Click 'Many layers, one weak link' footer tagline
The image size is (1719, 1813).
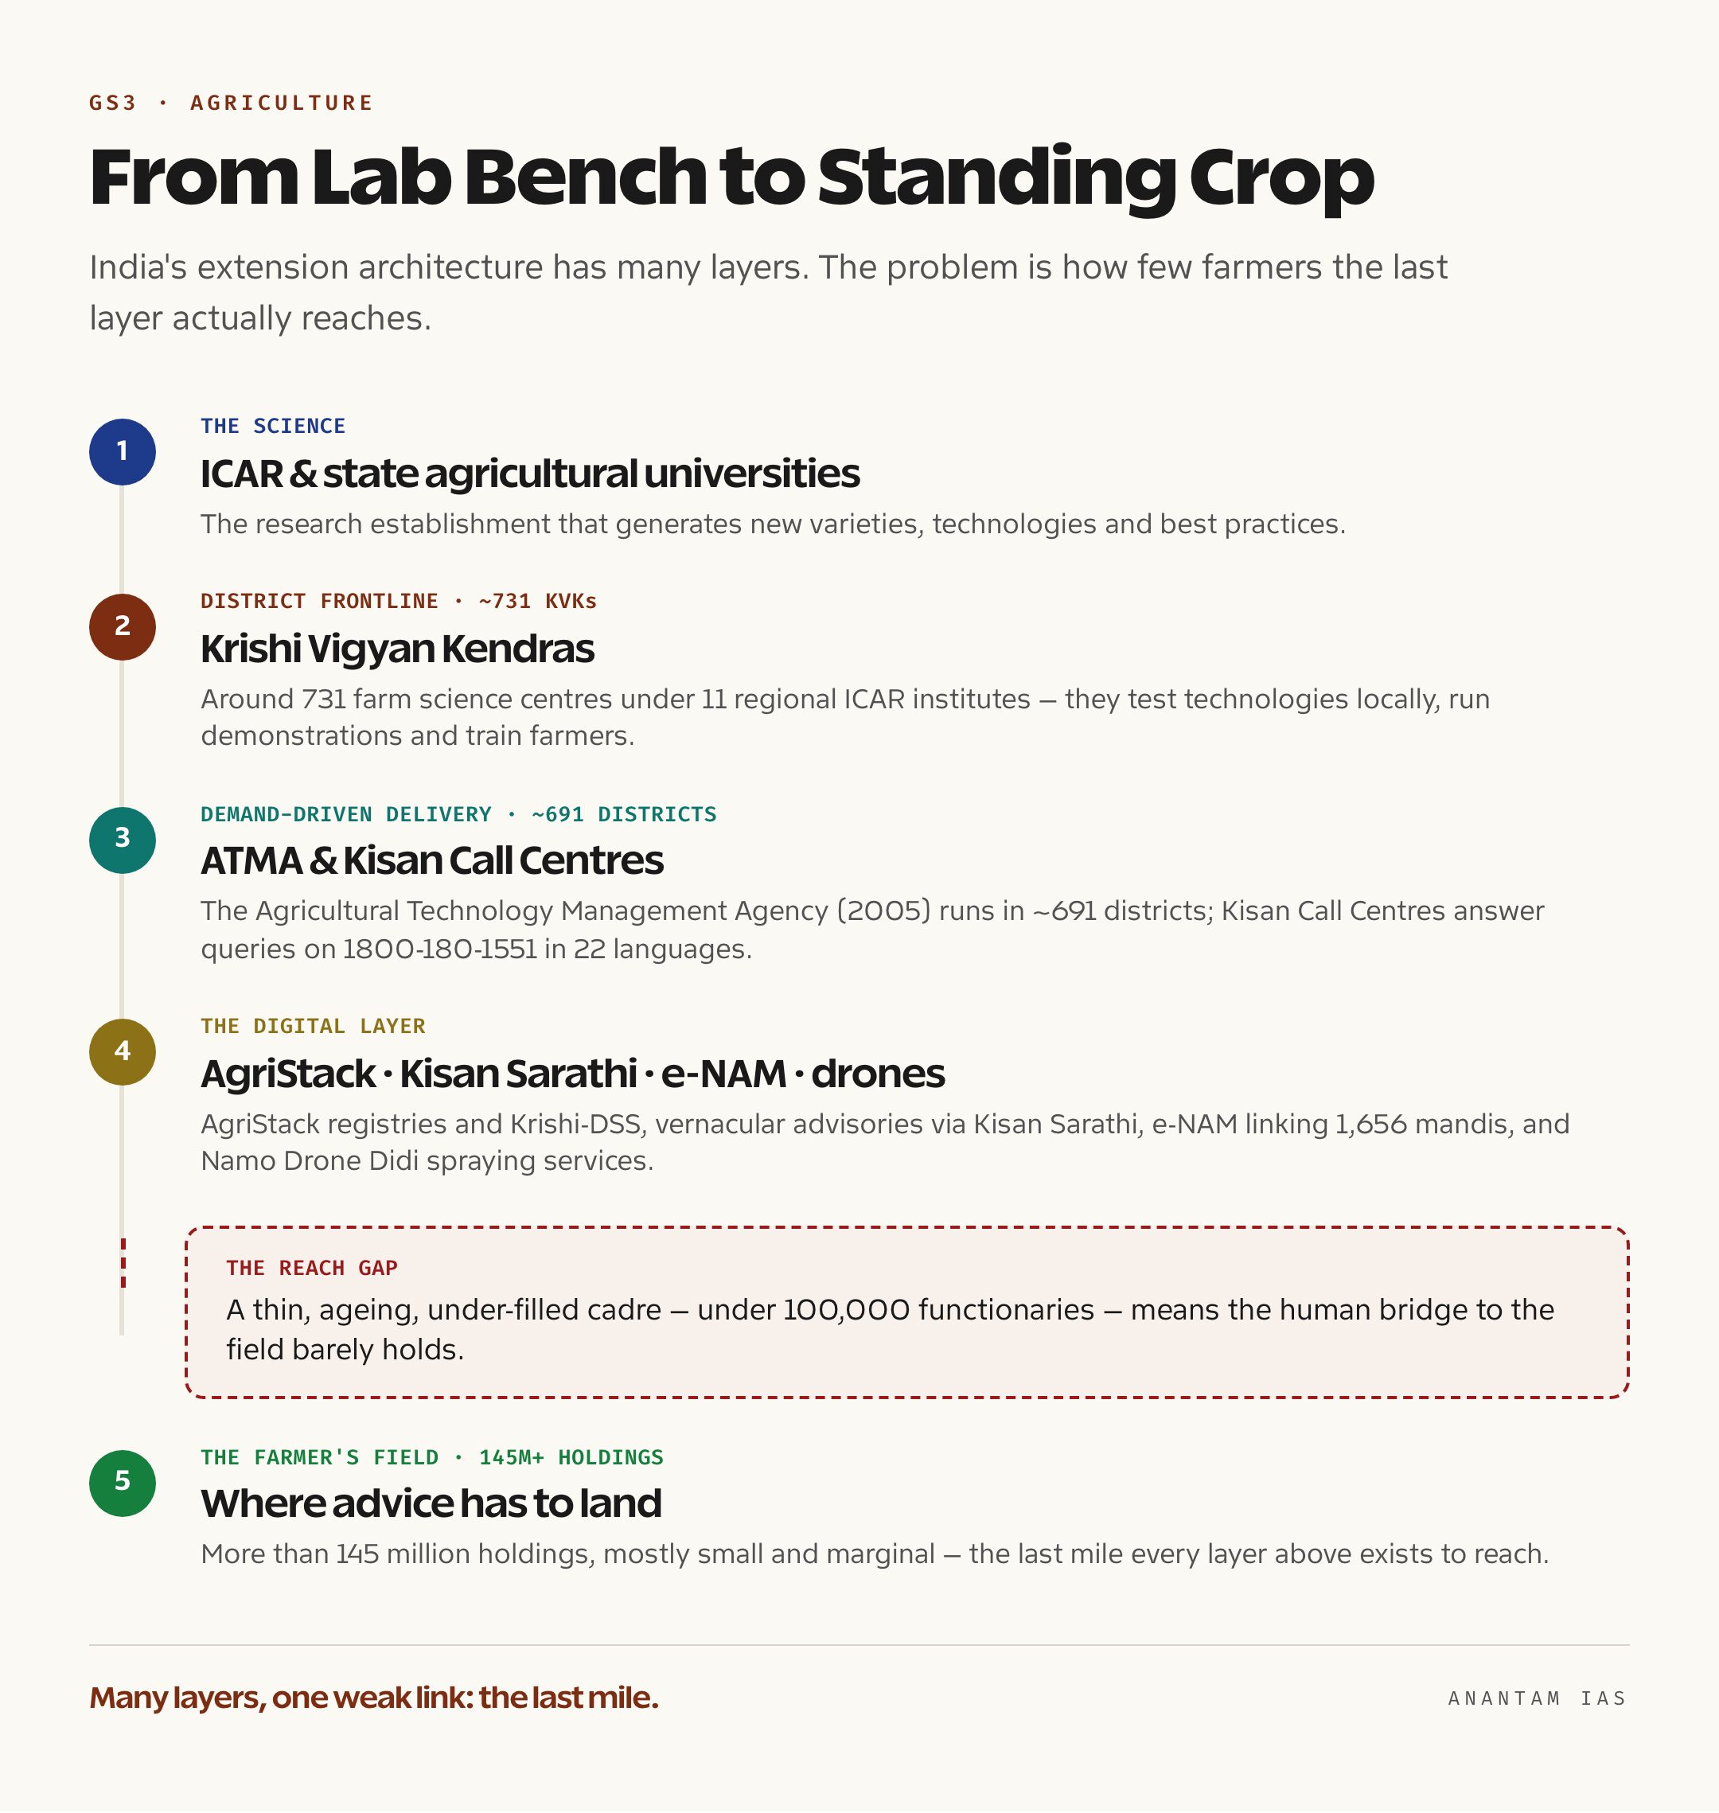[374, 1698]
